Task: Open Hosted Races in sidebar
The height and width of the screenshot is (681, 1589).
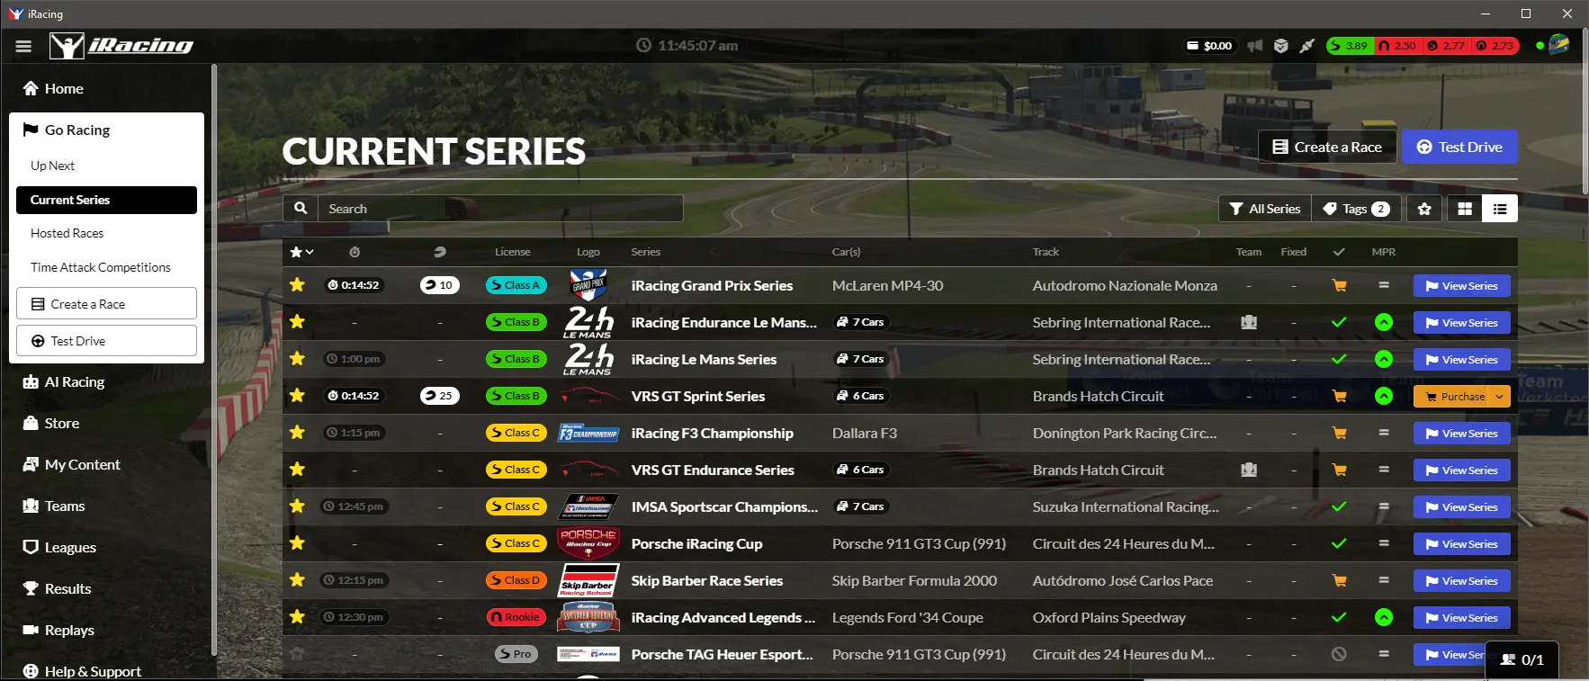Action: [67, 233]
